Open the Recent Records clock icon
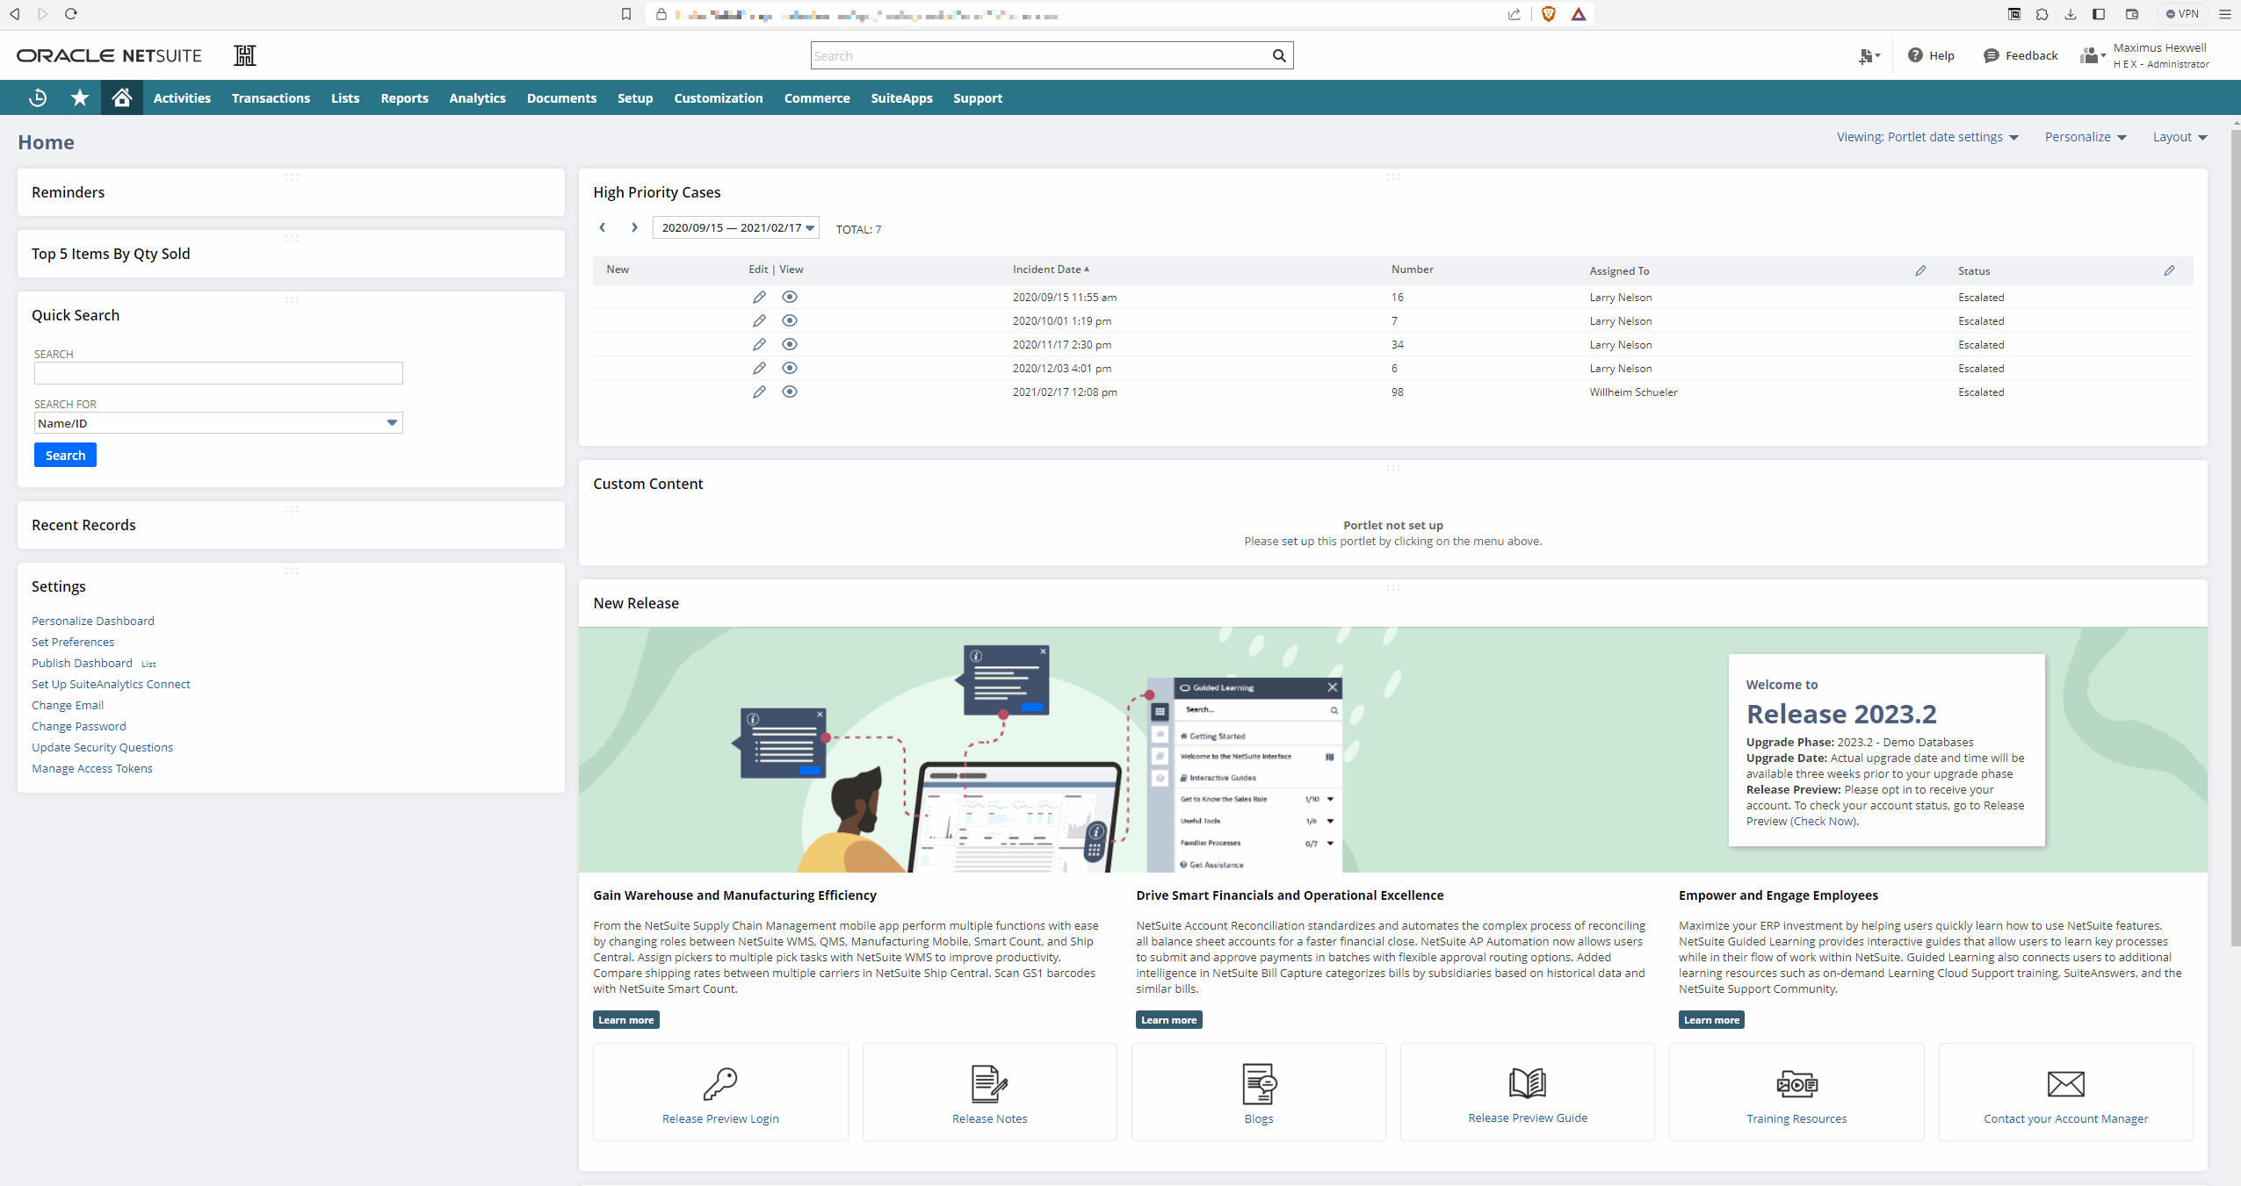 (x=38, y=97)
